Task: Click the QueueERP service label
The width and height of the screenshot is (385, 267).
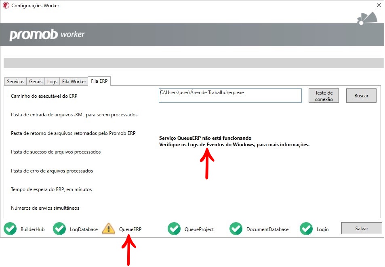Action: pyautogui.click(x=130, y=229)
